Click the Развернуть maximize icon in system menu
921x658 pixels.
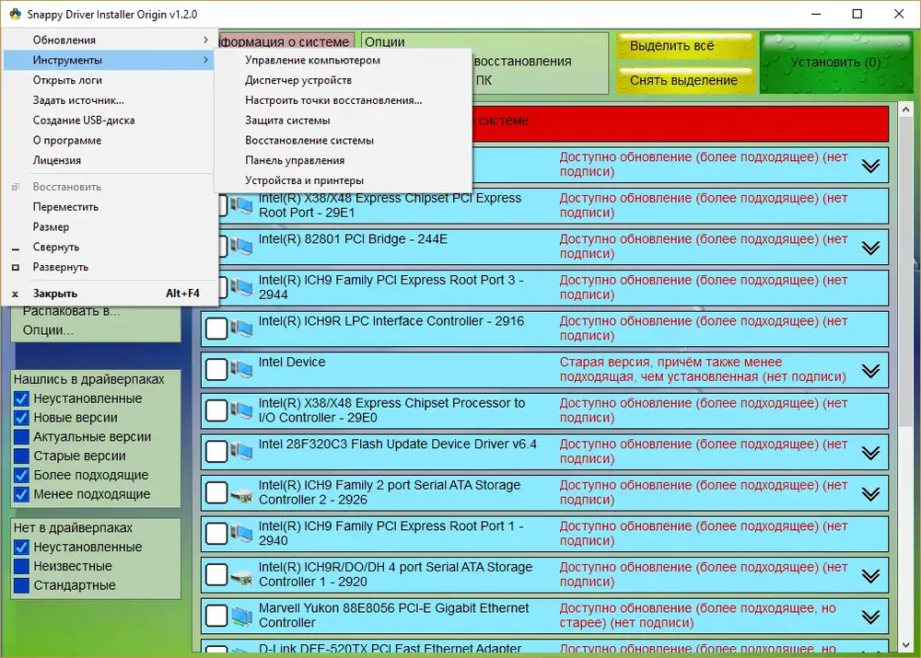[x=16, y=267]
